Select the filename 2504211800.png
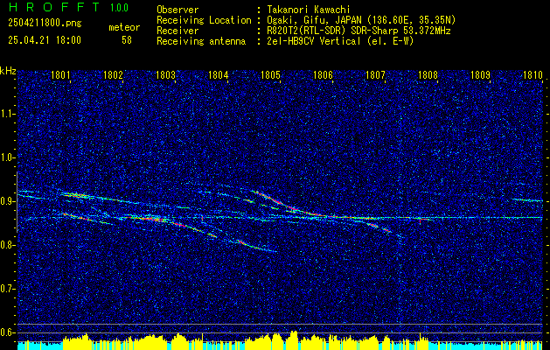This screenshot has width=550, height=350. pyautogui.click(x=45, y=24)
